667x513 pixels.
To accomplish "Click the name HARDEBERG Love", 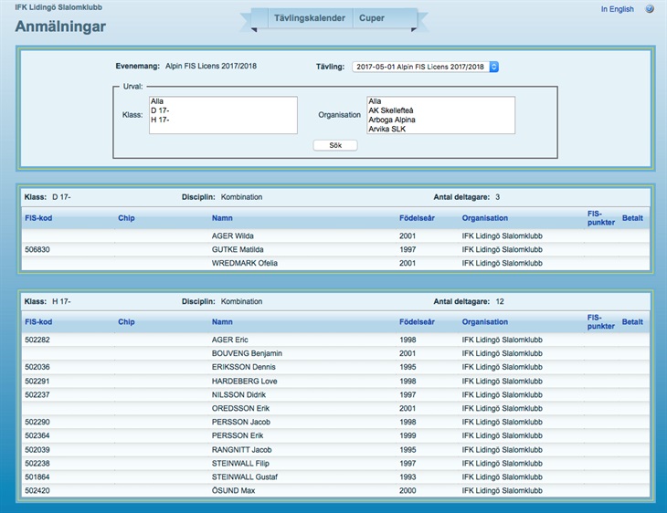I will 244,382.
